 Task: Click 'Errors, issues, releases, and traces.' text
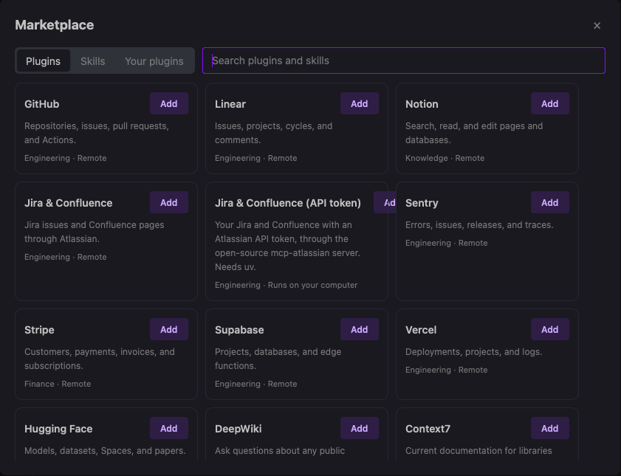coord(479,225)
